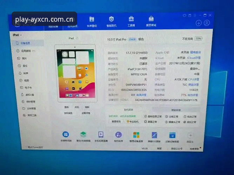The height and width of the screenshot is (175, 234).
Task: Open 验机报告 under the device image
Action: point(68,113)
